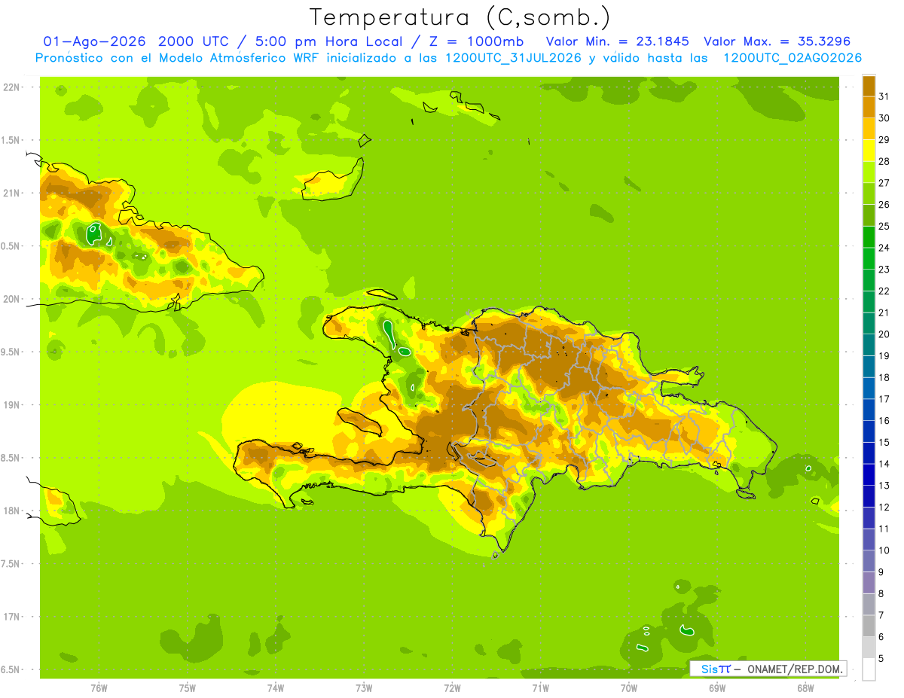904x698 pixels.
Task: Click the 69W longitude axis label
Action: tap(717, 687)
